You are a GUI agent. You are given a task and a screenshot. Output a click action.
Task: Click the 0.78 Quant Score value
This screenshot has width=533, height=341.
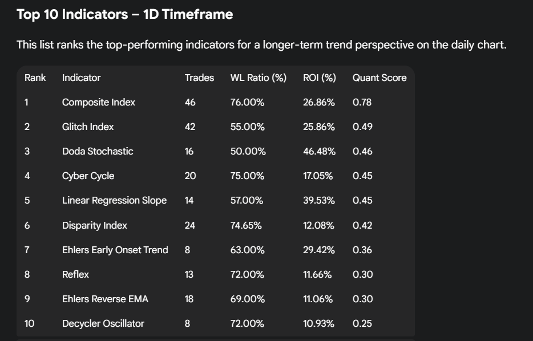point(362,102)
